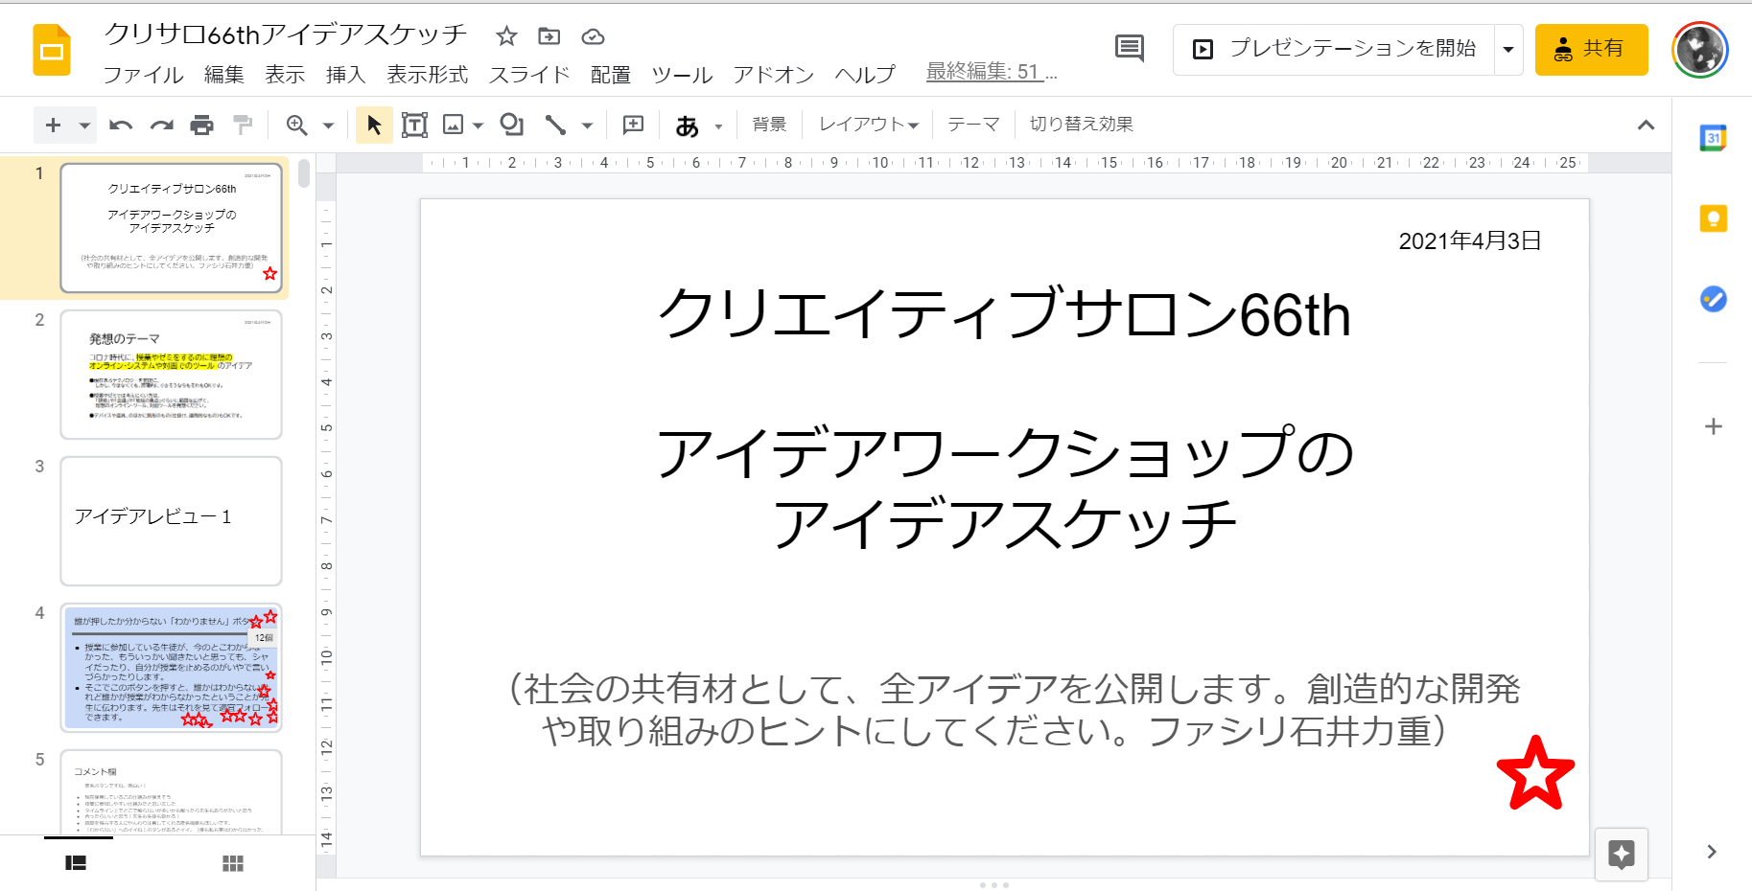Collapse the toolbar with the chevron
1752x891 pixels.
[x=1646, y=125]
